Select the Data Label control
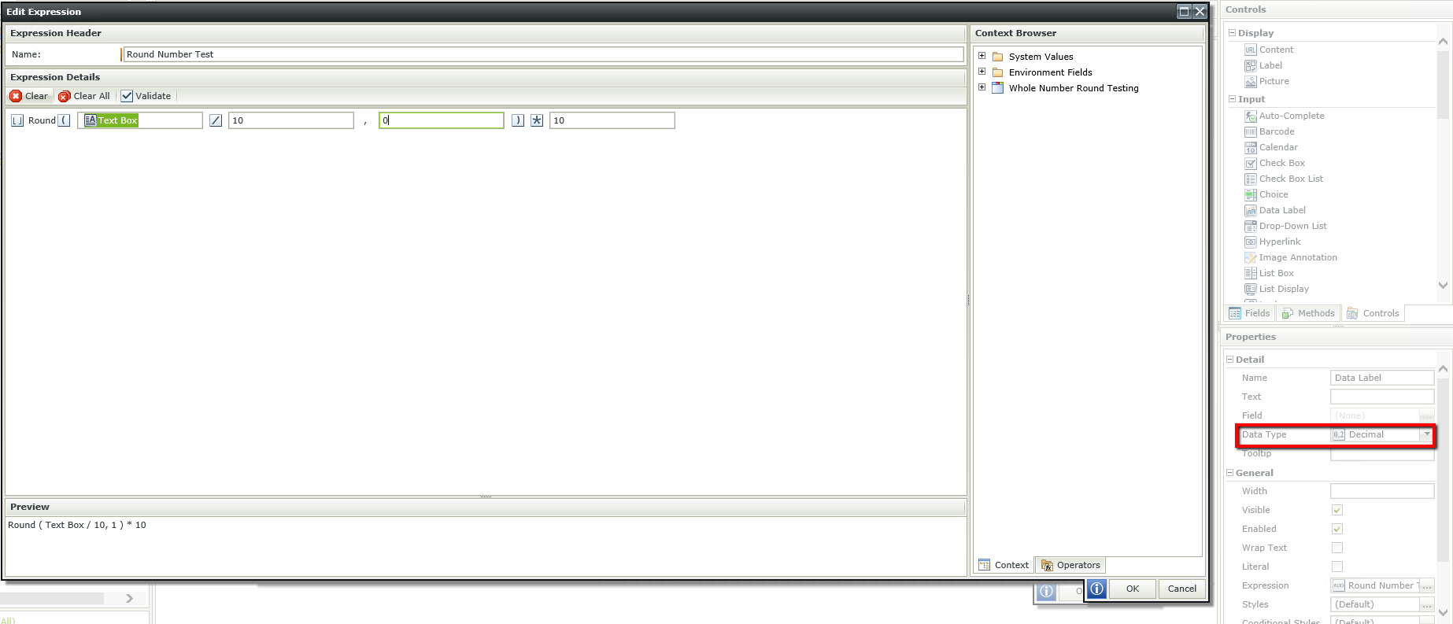 pyautogui.click(x=1275, y=210)
